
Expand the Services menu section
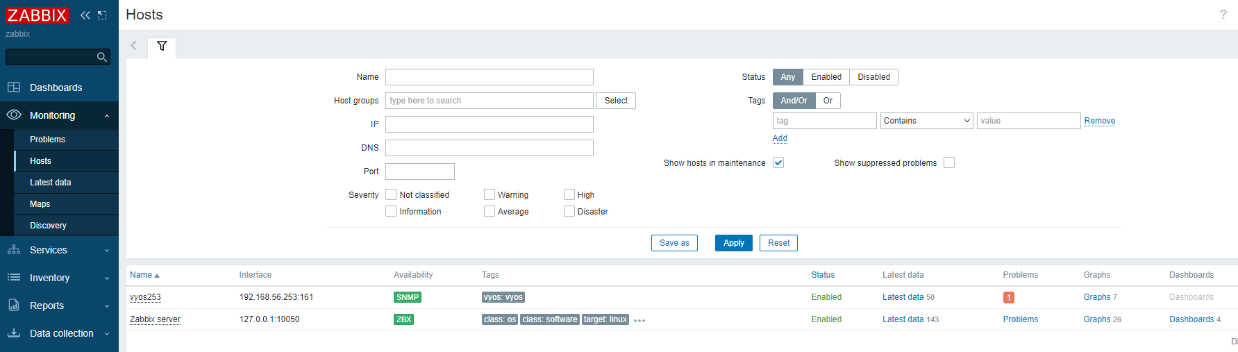point(106,251)
